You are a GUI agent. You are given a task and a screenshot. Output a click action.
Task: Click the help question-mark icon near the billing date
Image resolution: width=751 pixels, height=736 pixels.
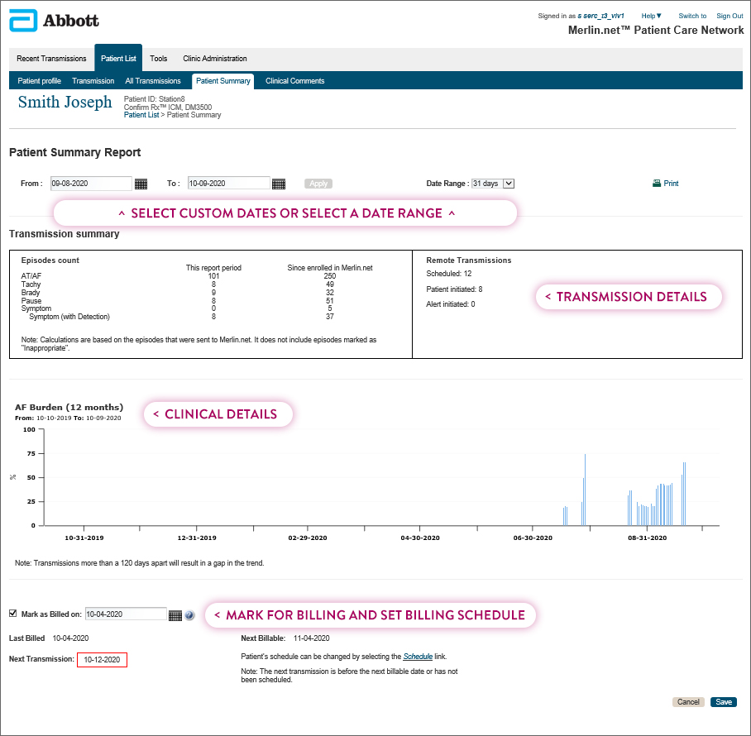[x=189, y=615]
